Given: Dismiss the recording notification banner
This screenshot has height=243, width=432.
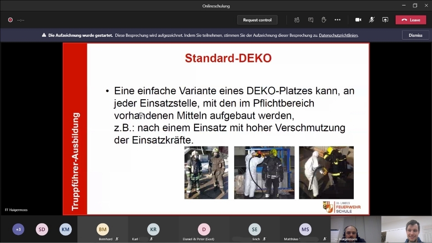Looking at the screenshot, I should 415,35.
